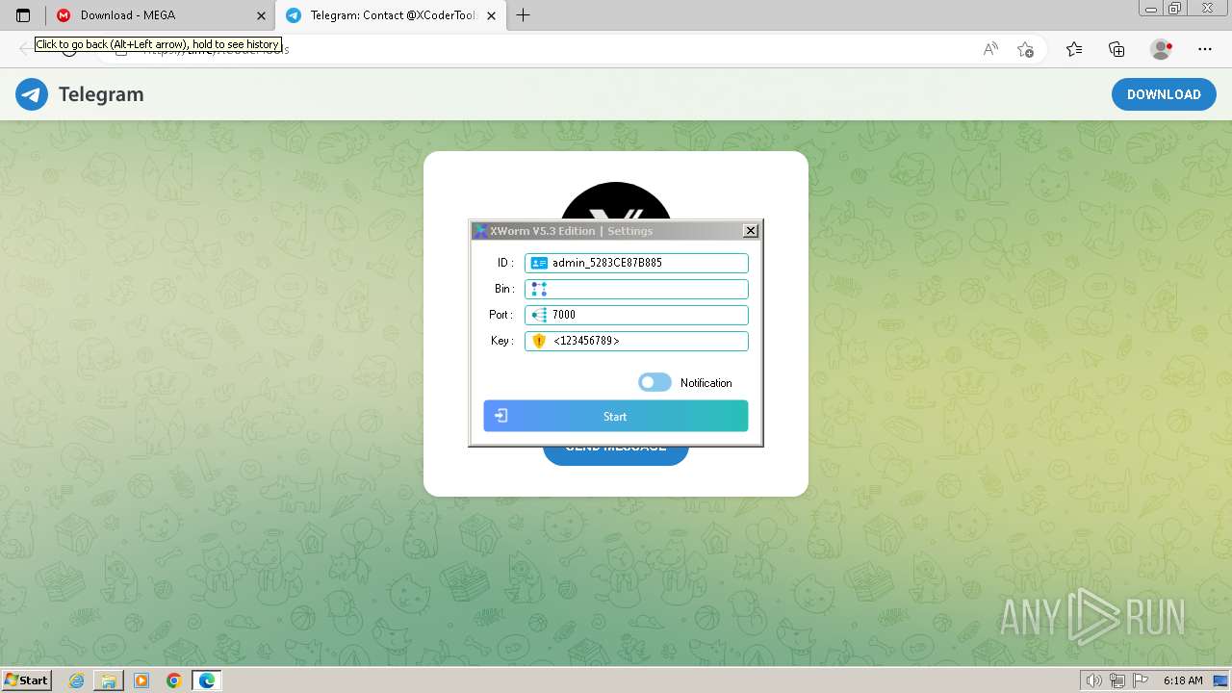Screen dimensions: 1232x693
Task: Close the XWorm Settings dialog
Action: [751, 231]
